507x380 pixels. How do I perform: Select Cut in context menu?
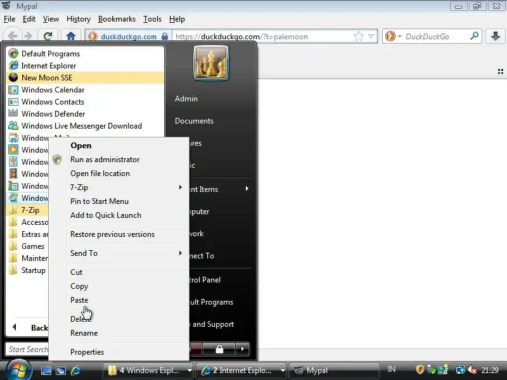(x=128, y=272)
